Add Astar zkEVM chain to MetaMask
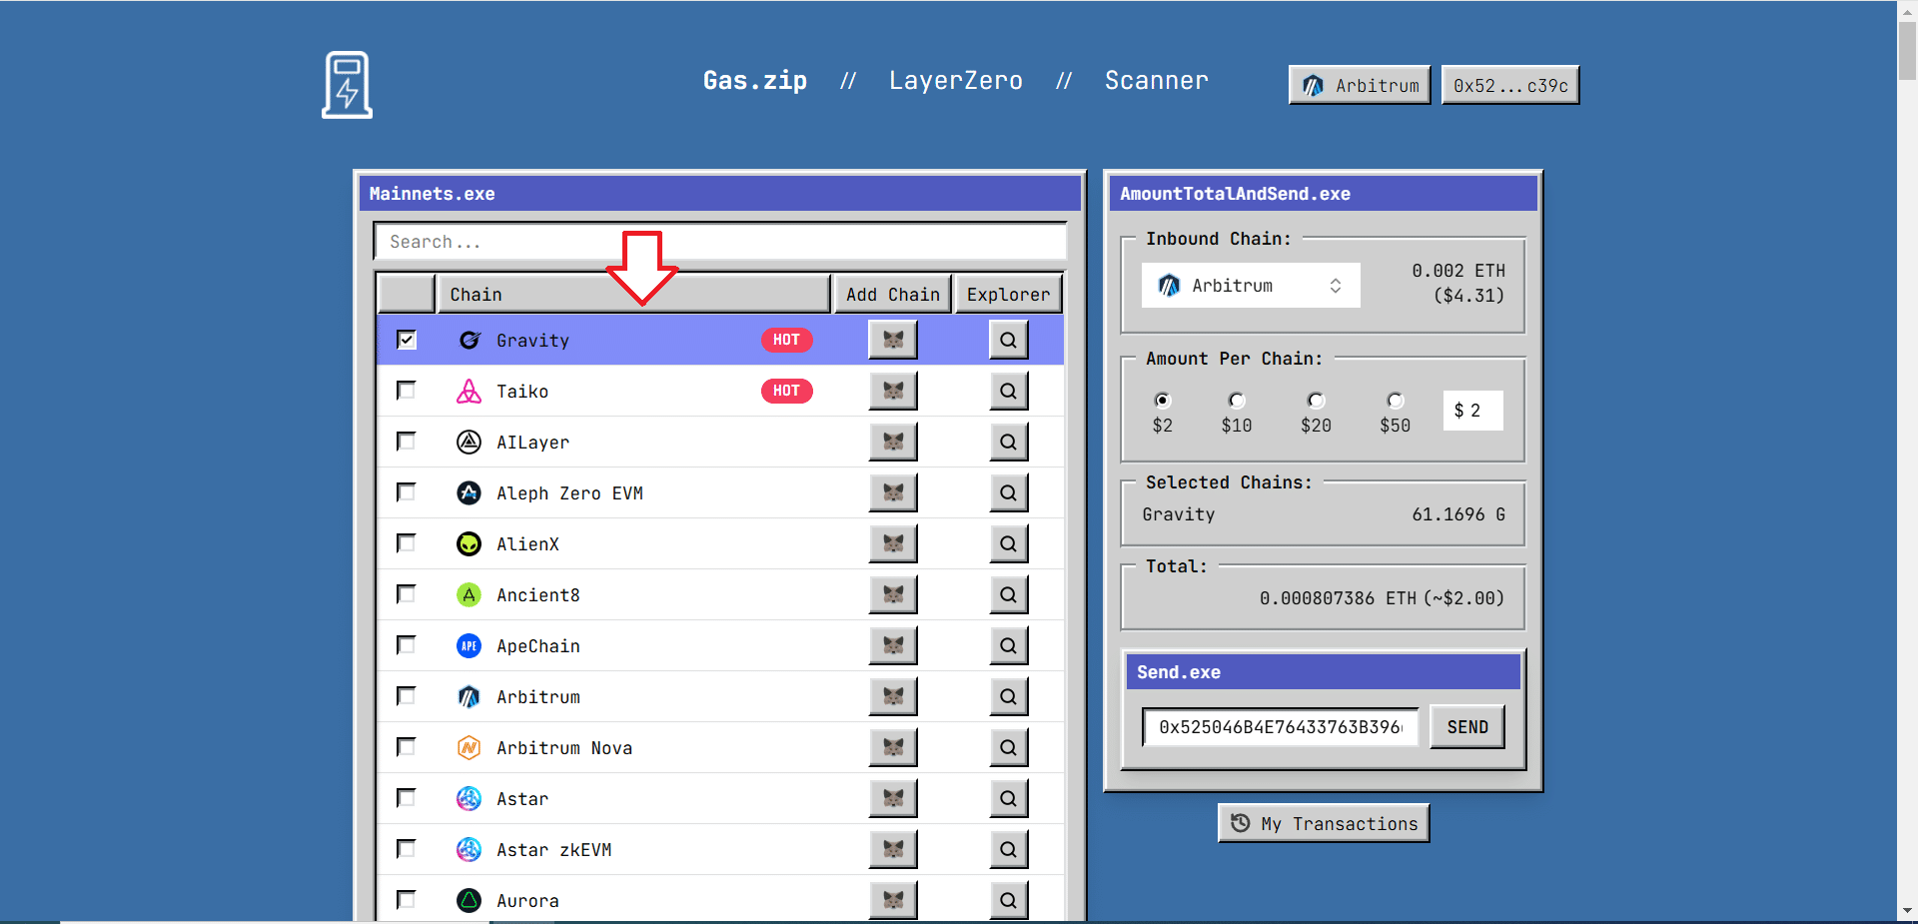This screenshot has height=924, width=1918. 893,849
